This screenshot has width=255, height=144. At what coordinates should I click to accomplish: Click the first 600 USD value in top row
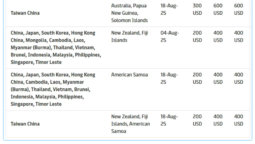pos(218,9)
